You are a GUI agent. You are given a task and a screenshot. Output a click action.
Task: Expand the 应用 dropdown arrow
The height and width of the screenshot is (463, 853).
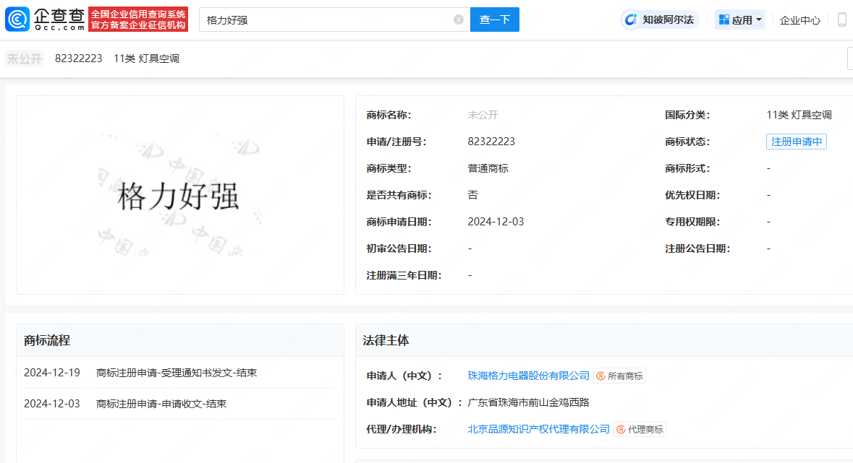click(x=760, y=20)
